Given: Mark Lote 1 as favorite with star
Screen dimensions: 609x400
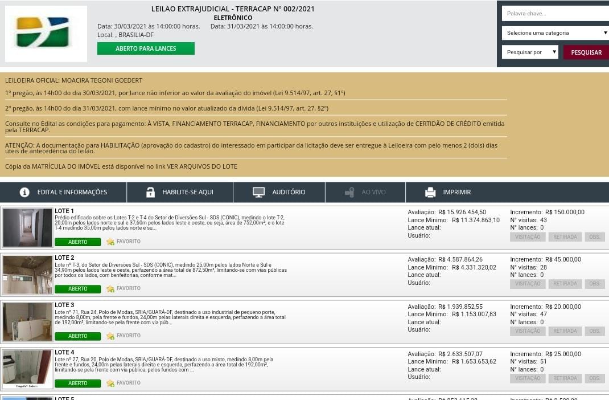Looking at the screenshot, I should click(110, 242).
